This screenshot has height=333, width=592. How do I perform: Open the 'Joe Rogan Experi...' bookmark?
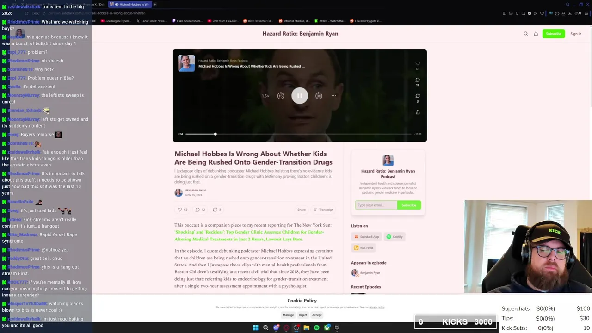pos(116,21)
